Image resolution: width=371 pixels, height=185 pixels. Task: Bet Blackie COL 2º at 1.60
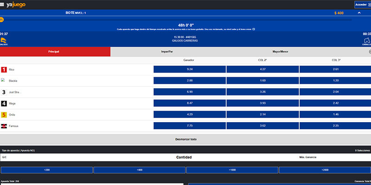coord(262,80)
